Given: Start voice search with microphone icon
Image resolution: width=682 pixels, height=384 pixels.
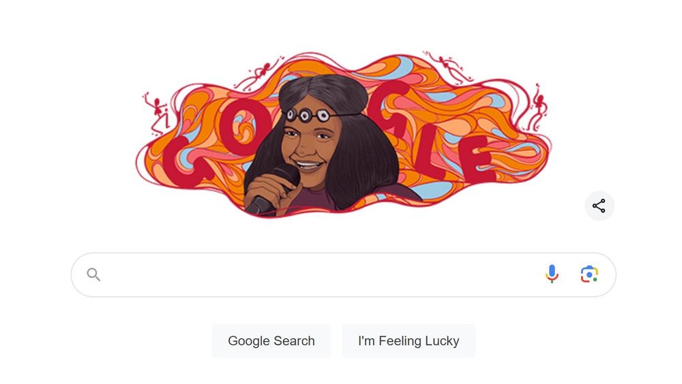Looking at the screenshot, I should click(x=552, y=274).
